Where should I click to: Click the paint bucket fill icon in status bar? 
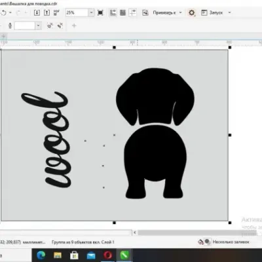pos(200,242)
